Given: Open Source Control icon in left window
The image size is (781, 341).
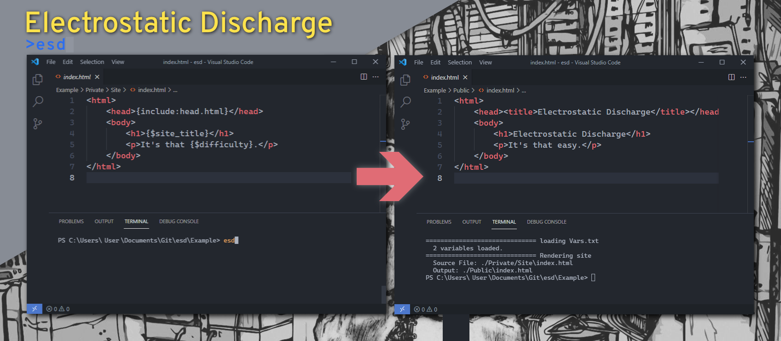Looking at the screenshot, I should point(38,123).
